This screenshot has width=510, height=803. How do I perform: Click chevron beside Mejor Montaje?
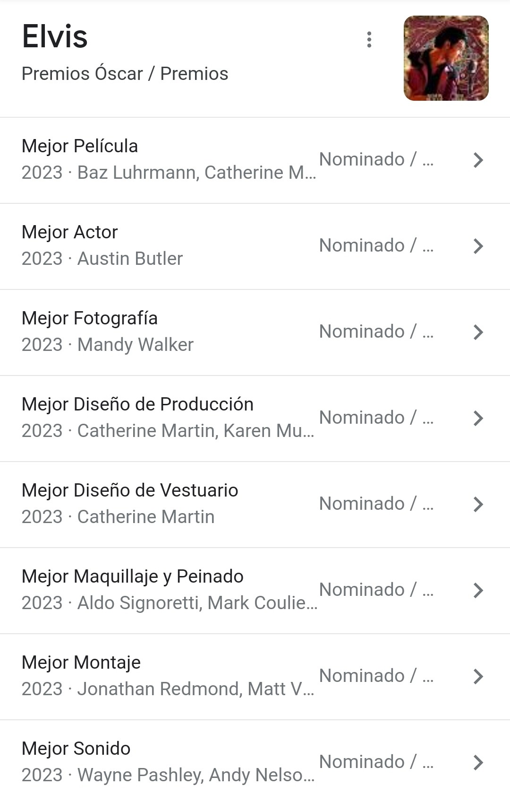tap(478, 677)
